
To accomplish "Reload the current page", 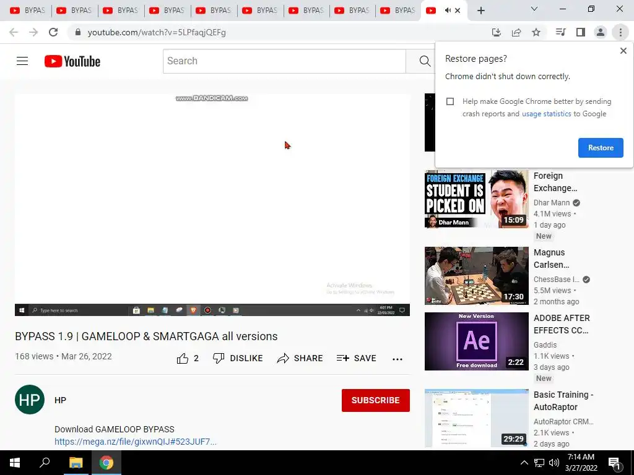I will click(53, 32).
